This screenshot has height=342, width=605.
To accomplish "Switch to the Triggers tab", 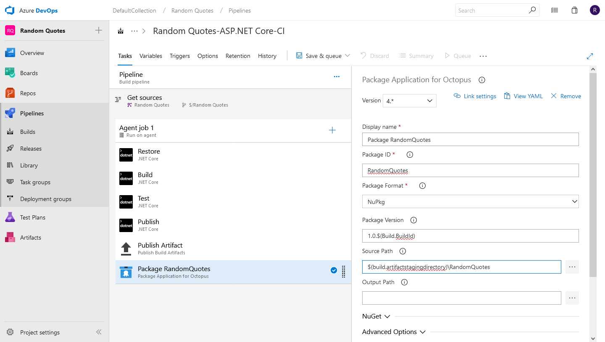I will click(180, 56).
